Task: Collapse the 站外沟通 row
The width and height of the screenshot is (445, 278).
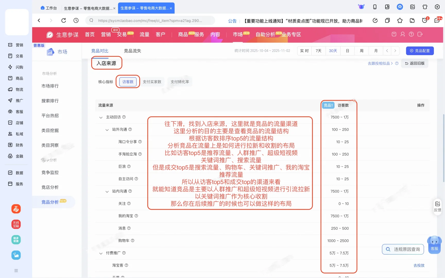Action: click(x=107, y=130)
